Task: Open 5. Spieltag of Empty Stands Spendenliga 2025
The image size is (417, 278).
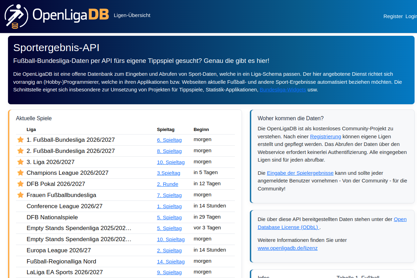Action: 169,228
